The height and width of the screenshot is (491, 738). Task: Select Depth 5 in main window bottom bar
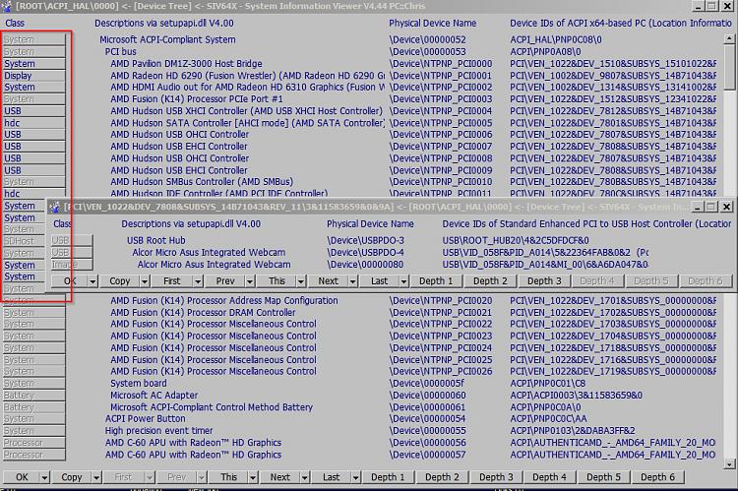pos(604,477)
